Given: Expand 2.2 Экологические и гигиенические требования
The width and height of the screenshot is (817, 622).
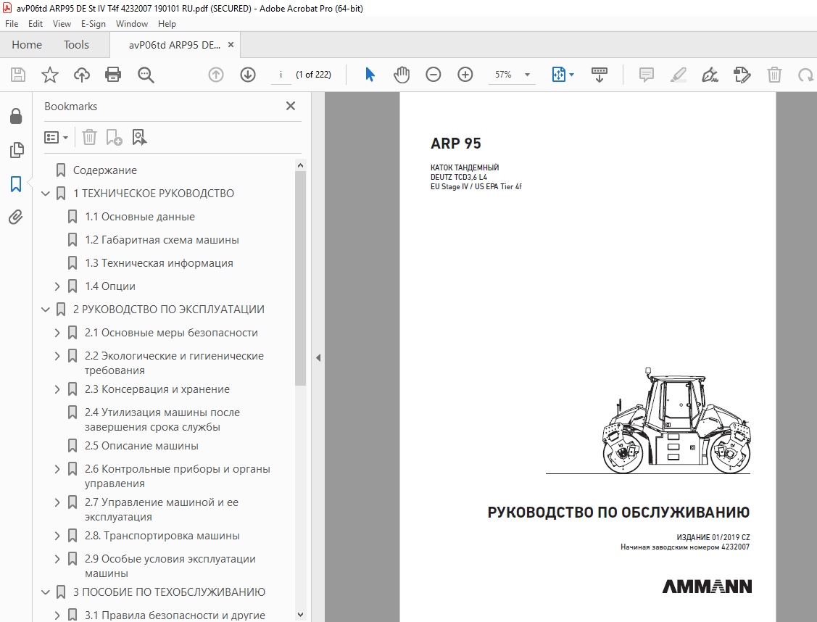Looking at the screenshot, I should (57, 357).
